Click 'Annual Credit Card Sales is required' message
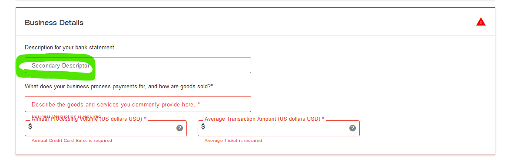This screenshot has width=514, height=161. 72,140
